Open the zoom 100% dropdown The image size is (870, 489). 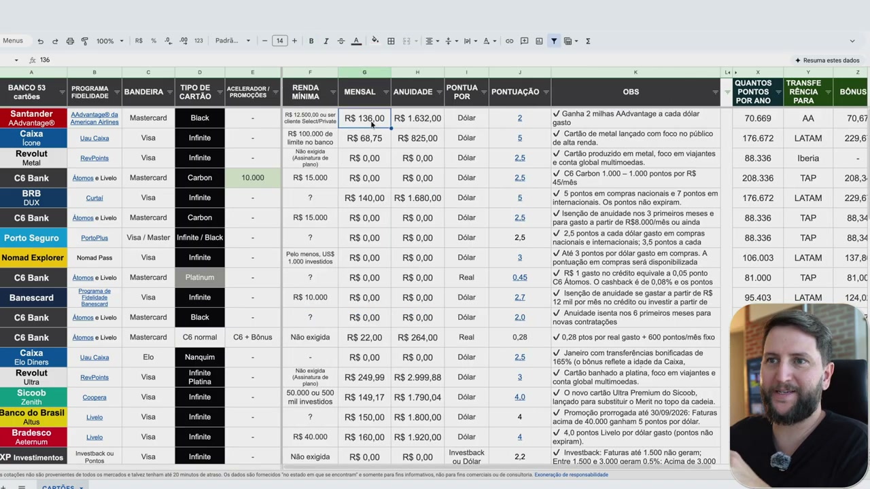click(x=109, y=41)
